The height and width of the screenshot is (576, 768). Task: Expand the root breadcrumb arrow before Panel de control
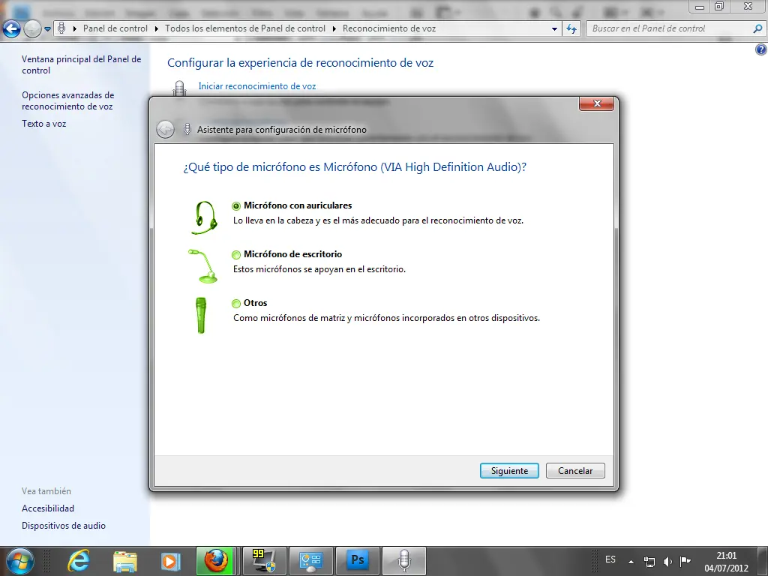click(75, 28)
